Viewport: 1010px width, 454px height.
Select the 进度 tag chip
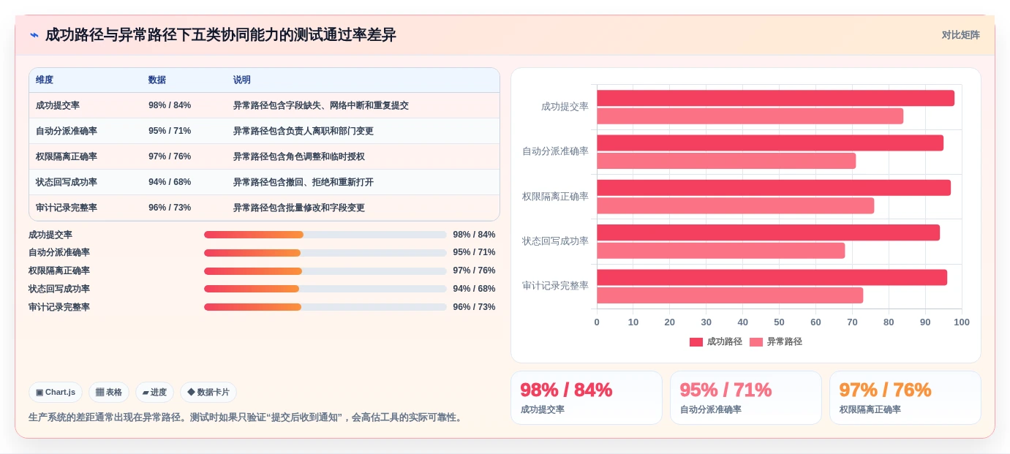tap(154, 393)
